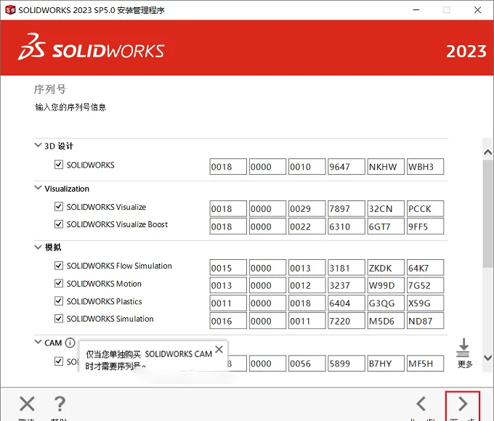This screenshot has width=494, height=421.
Task: Toggle the SOLIDWORKS Visualize Boost checkbox
Action: click(x=59, y=224)
